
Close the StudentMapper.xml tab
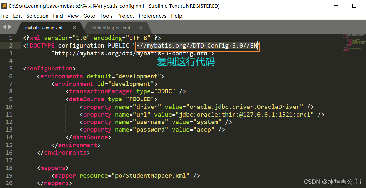coord(141,28)
